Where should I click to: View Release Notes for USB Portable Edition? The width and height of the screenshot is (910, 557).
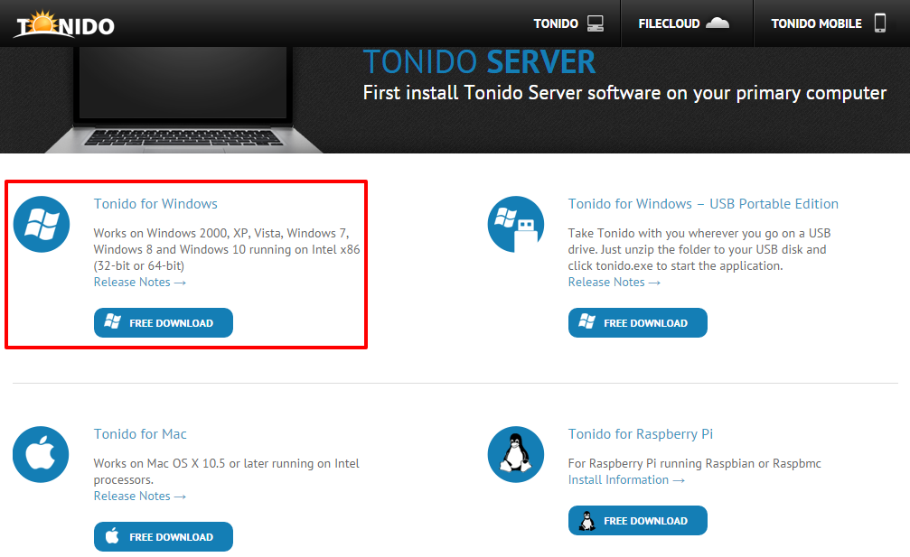click(x=614, y=283)
